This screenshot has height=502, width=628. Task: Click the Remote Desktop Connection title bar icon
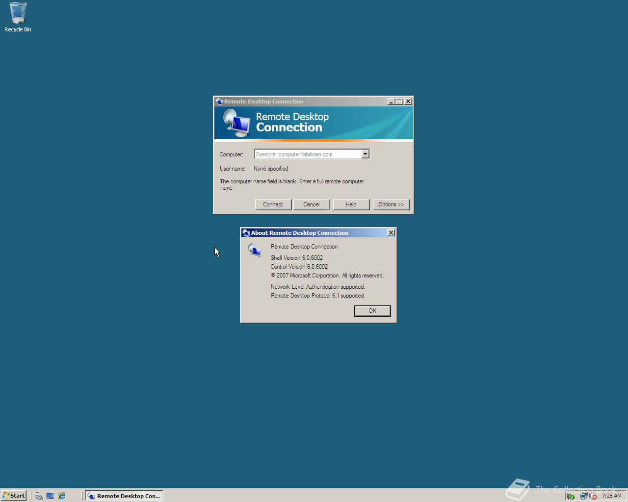(x=219, y=101)
